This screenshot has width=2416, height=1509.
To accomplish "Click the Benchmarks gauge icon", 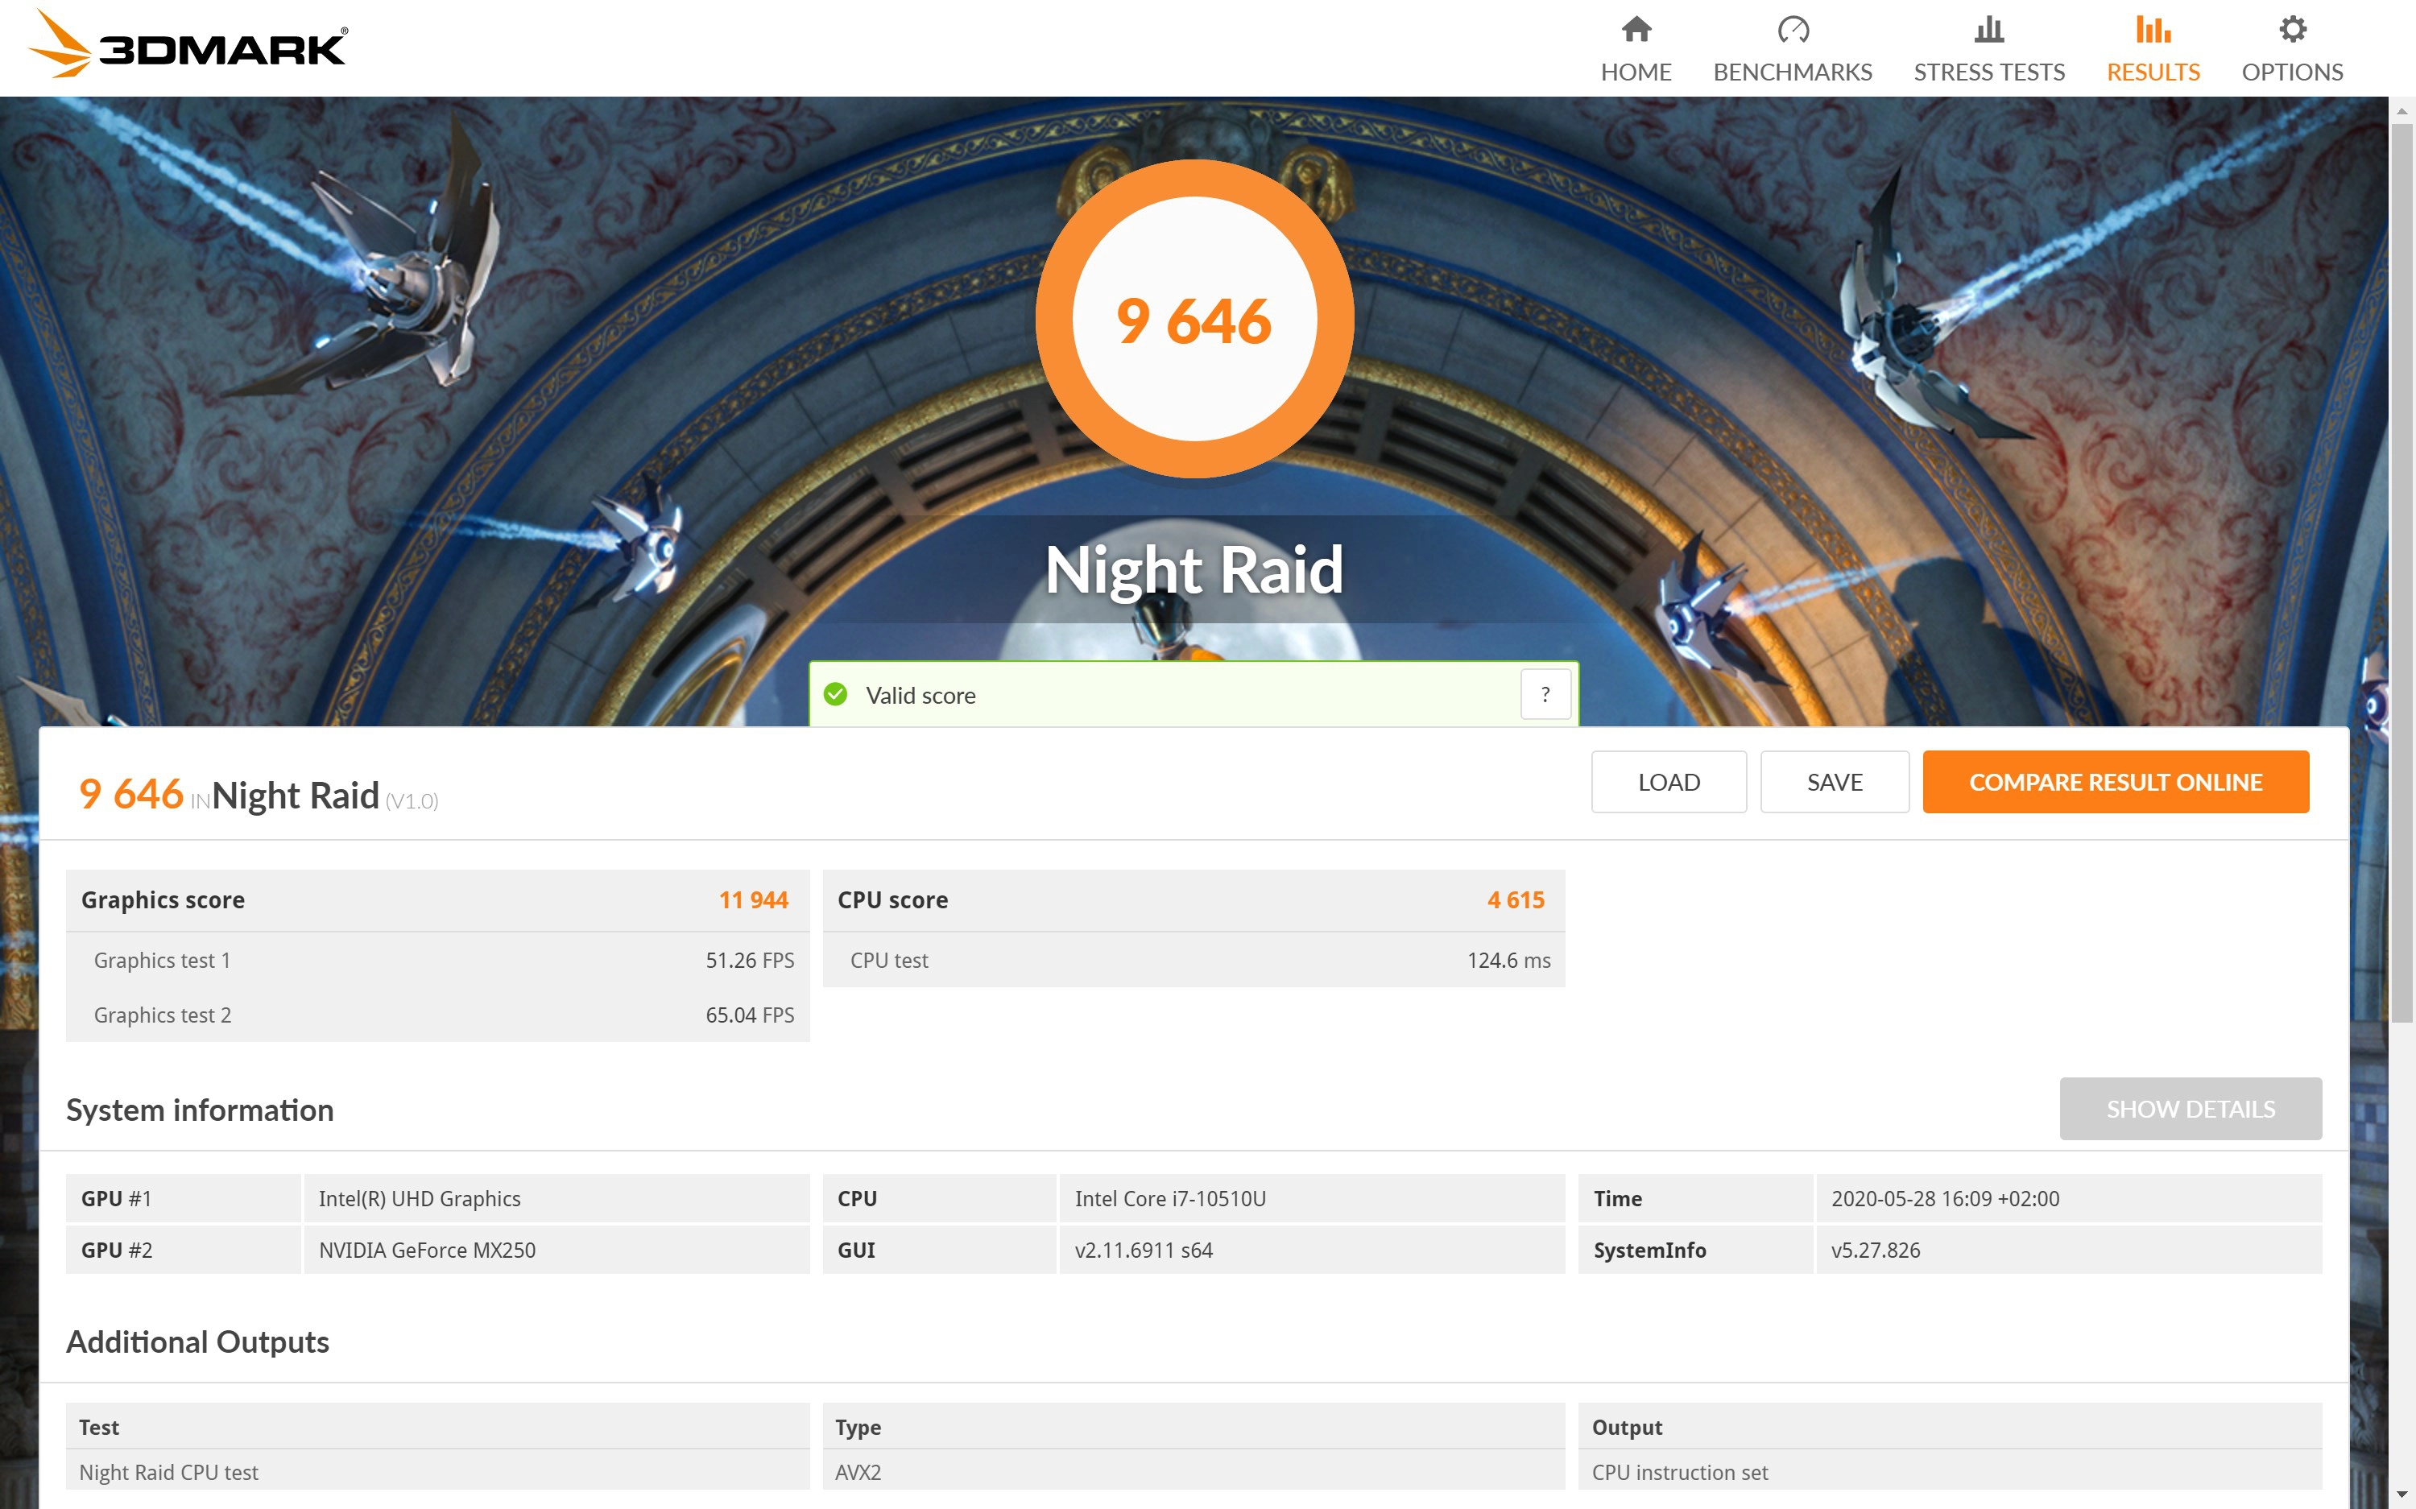I will pos(1793,29).
